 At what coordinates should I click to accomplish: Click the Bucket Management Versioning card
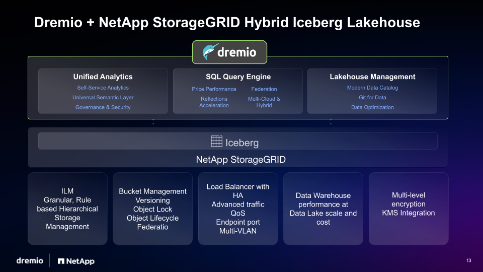point(152,209)
